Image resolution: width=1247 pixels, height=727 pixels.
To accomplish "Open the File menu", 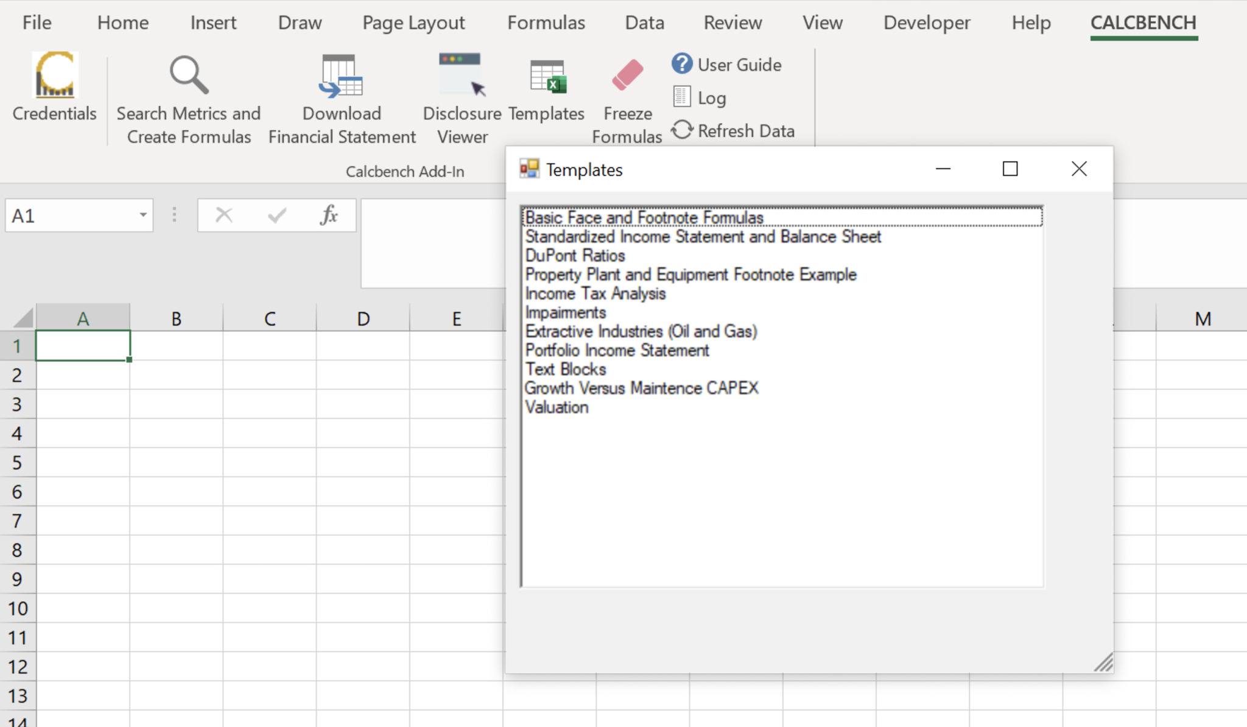I will (x=37, y=23).
